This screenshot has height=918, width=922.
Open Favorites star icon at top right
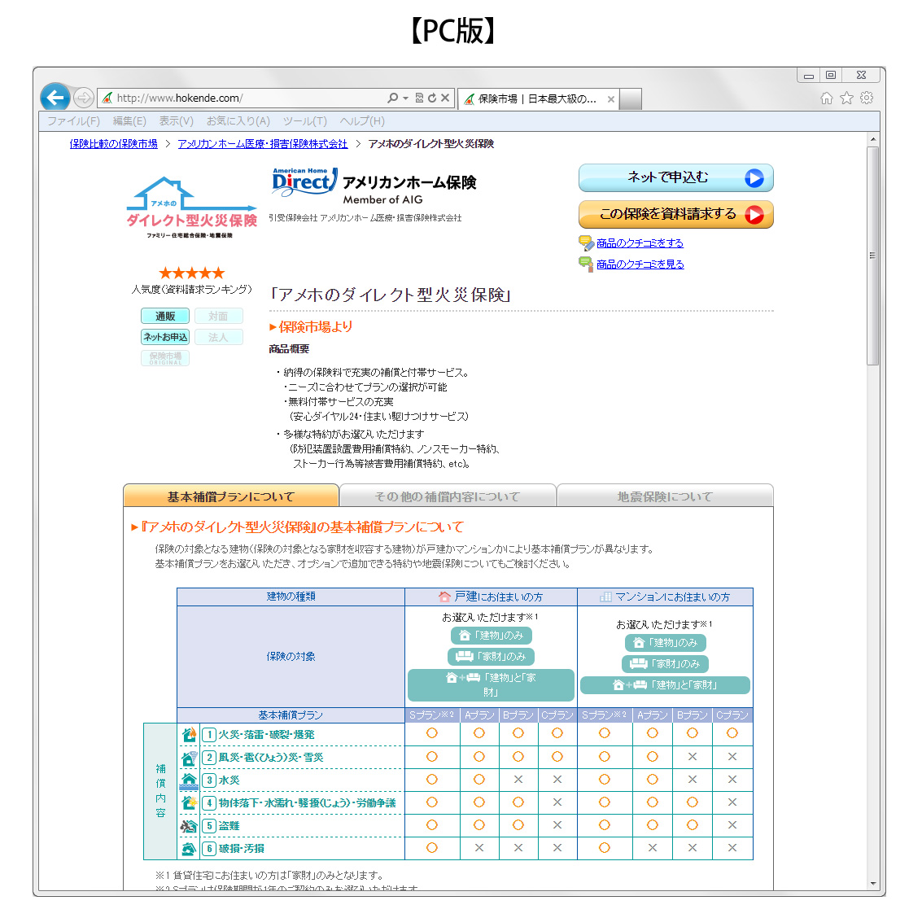[846, 98]
